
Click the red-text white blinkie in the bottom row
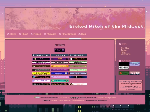[x=78, y=84]
